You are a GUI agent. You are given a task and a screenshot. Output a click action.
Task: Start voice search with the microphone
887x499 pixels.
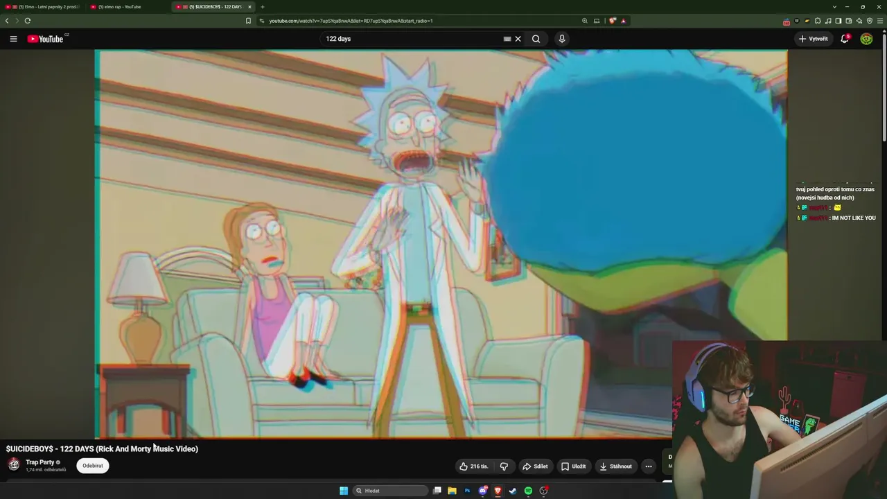(x=562, y=39)
